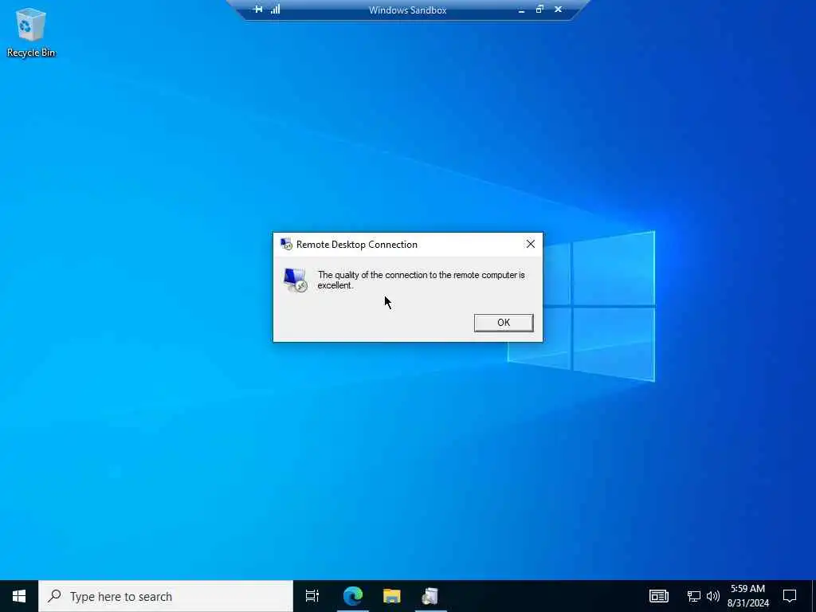Image resolution: width=816 pixels, height=612 pixels.
Task: Minimize the Windows Sandbox session bar
Action: point(521,10)
